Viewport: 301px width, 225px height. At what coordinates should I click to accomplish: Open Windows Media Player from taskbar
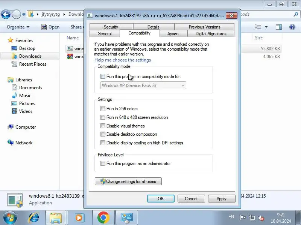click(79, 218)
